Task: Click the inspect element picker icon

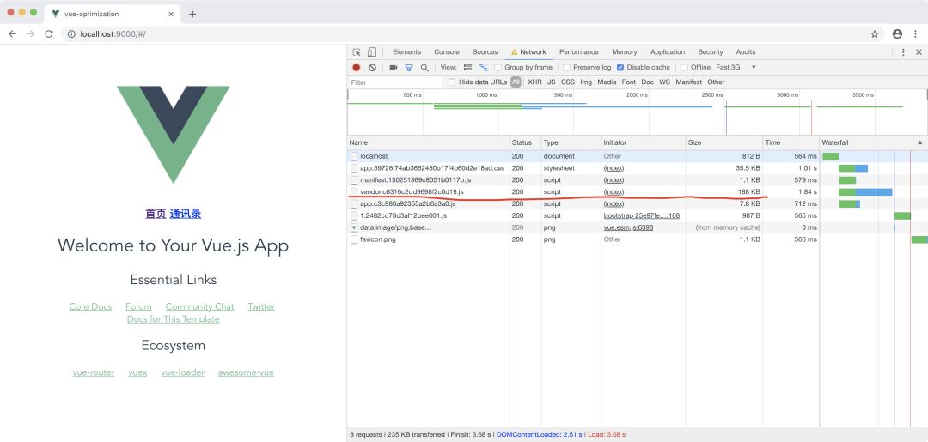Action: click(357, 52)
